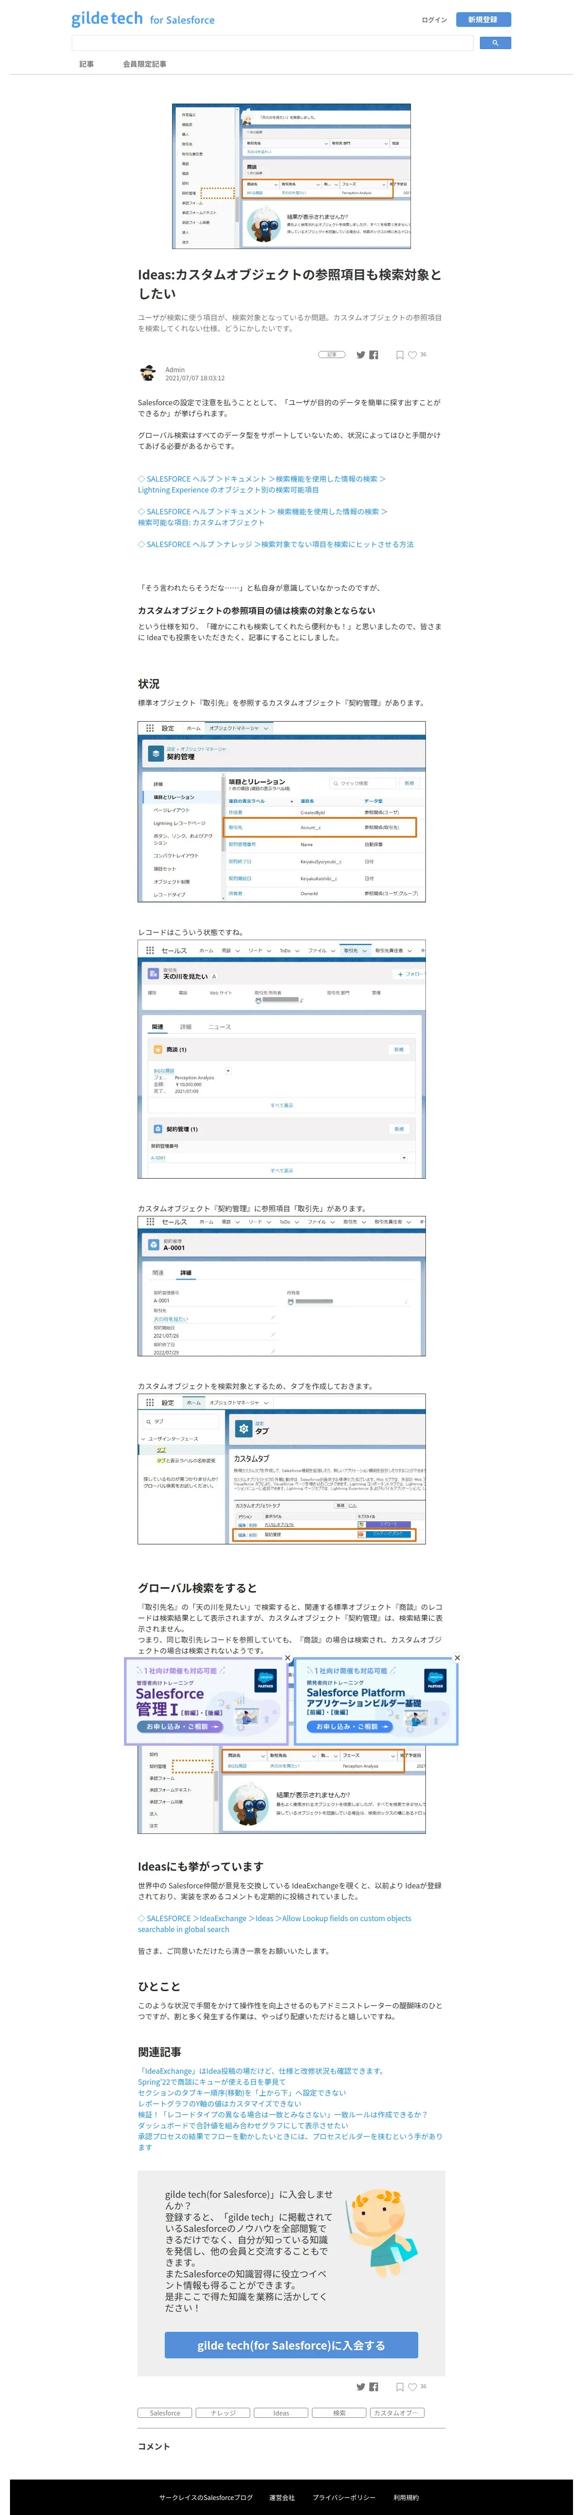The width and height of the screenshot is (583, 2515).
Task: Click the 新規登録 button
Action: coord(483,20)
